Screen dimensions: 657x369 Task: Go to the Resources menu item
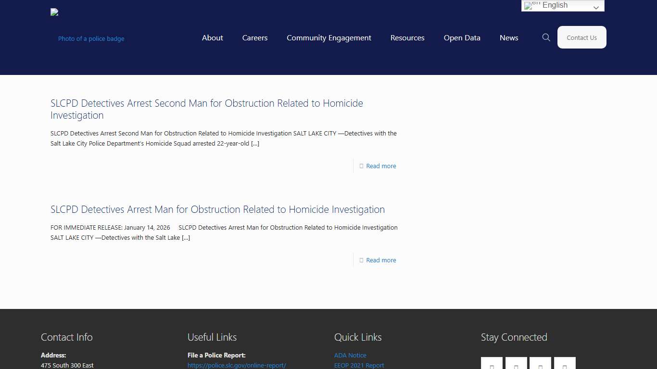click(x=407, y=38)
